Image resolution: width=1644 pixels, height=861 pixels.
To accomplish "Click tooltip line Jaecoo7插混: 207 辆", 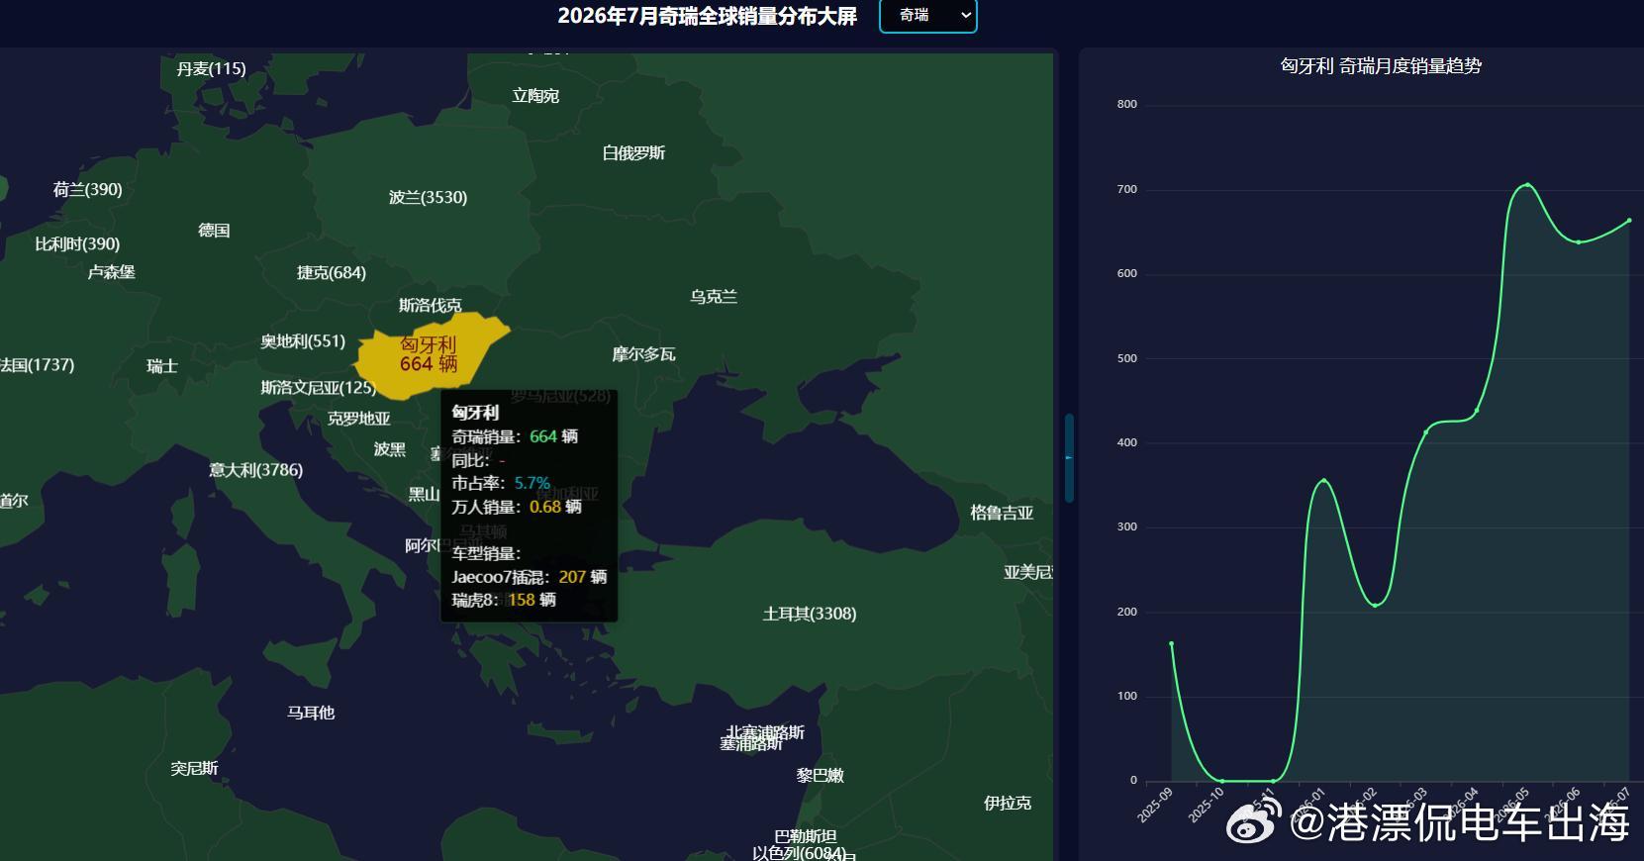I will pyautogui.click(x=530, y=577).
